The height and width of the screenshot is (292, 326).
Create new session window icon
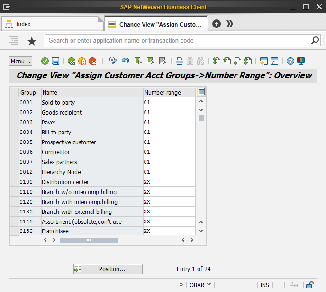pyautogui.click(x=263, y=61)
